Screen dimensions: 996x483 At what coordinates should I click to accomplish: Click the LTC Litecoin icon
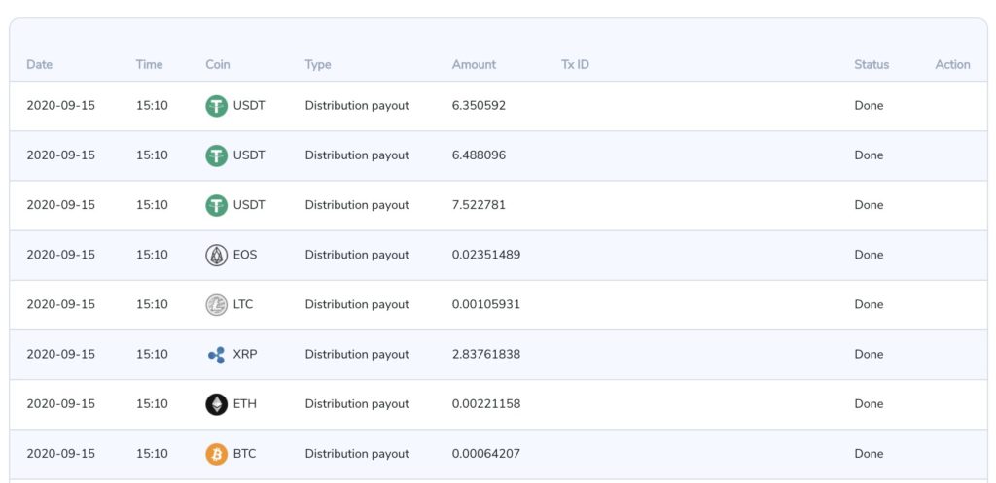pos(216,304)
